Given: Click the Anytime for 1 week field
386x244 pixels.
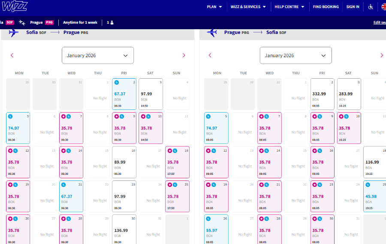Looking at the screenshot, I should tap(80, 23).
